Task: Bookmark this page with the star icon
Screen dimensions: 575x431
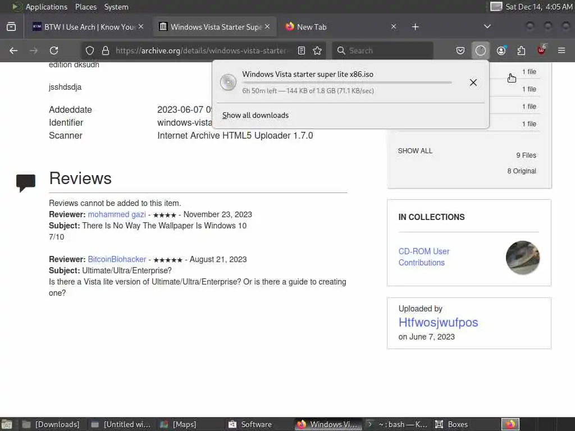Action: (x=318, y=51)
